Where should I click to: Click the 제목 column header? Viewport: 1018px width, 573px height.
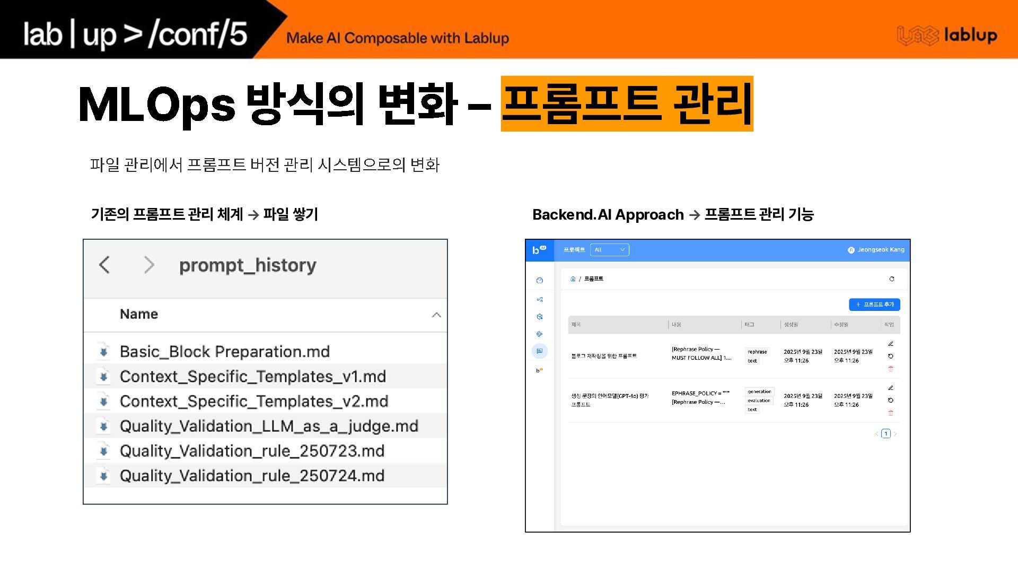point(576,325)
